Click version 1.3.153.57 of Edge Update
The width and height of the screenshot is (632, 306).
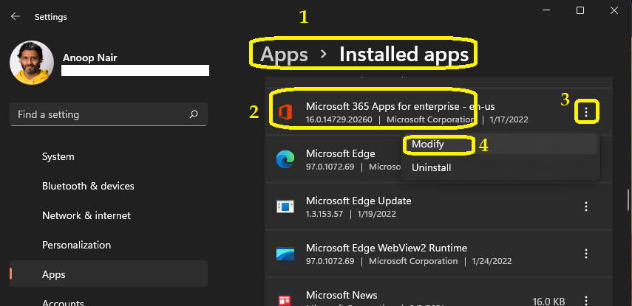pyautogui.click(x=324, y=214)
